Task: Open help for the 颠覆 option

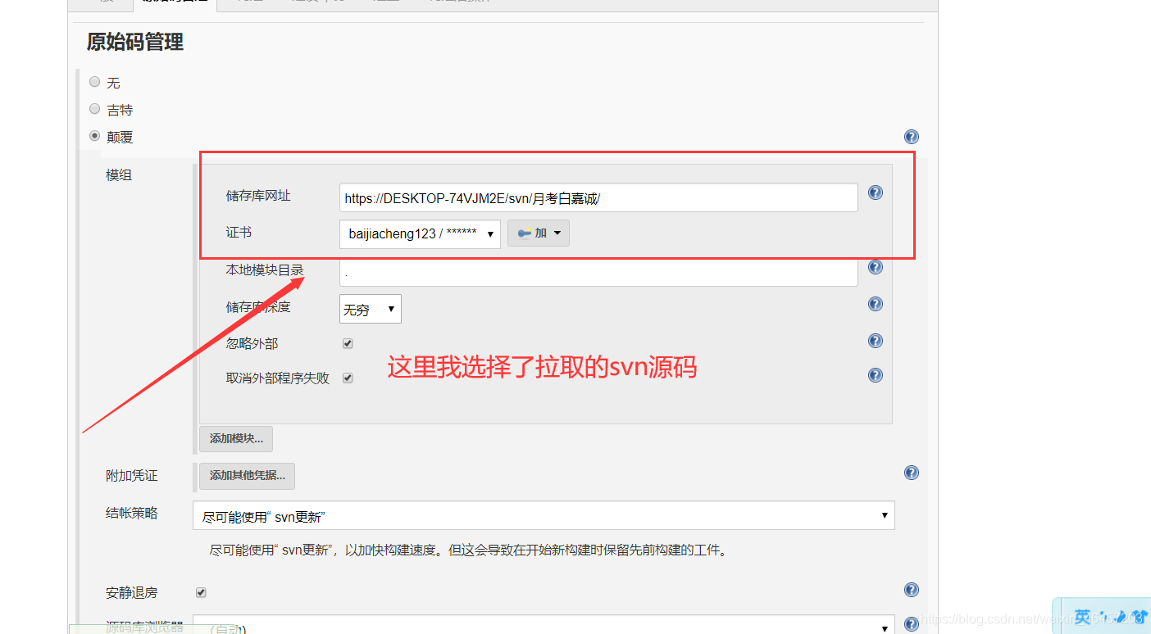Action: pyautogui.click(x=911, y=137)
